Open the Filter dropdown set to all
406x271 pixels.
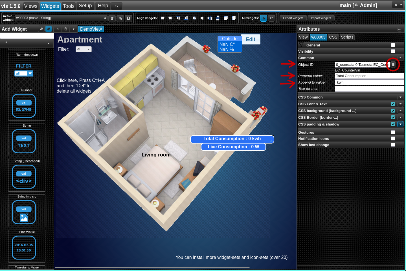[x=84, y=49]
